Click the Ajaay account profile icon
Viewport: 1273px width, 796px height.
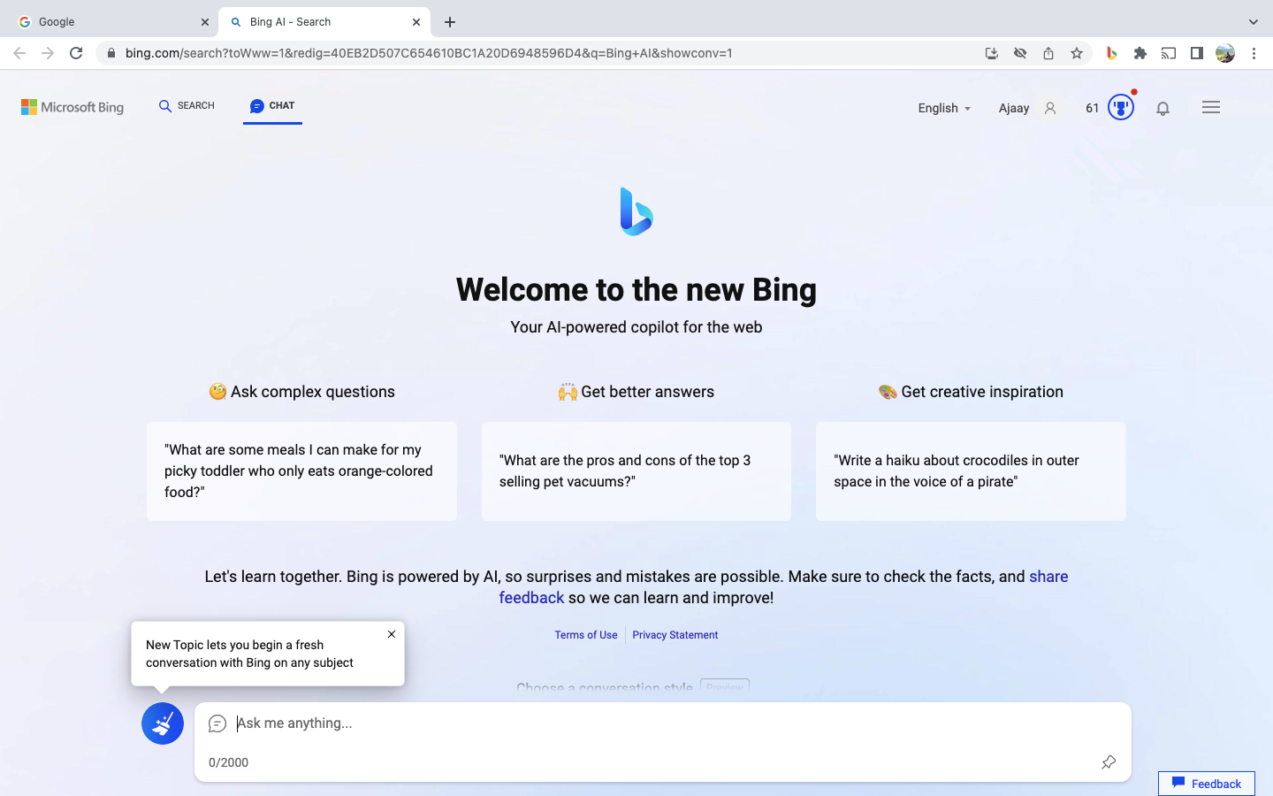click(x=1050, y=108)
